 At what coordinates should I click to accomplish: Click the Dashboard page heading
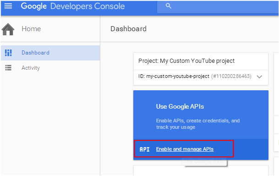click(128, 29)
